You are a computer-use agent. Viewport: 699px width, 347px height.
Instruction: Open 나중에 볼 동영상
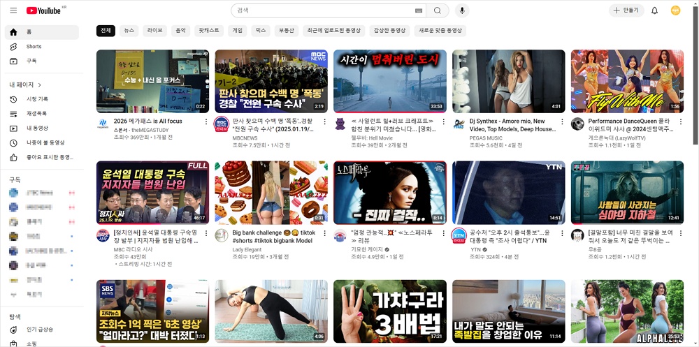click(42, 143)
